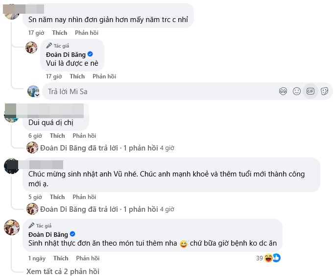Open '17 giờ' timestamp of first comment
The width and height of the screenshot is (334, 276).
click(36, 33)
